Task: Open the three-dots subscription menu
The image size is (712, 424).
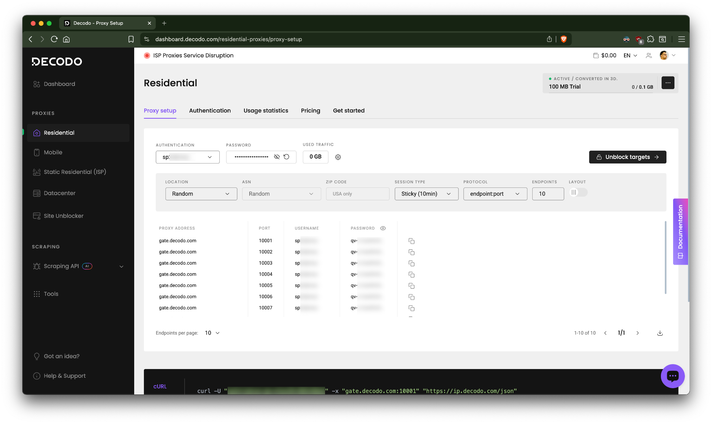Action: [x=668, y=83]
